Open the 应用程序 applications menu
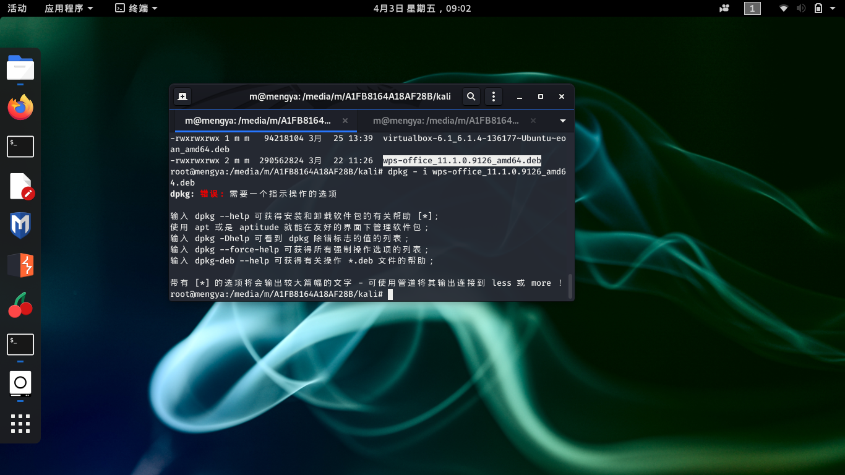 (69, 8)
